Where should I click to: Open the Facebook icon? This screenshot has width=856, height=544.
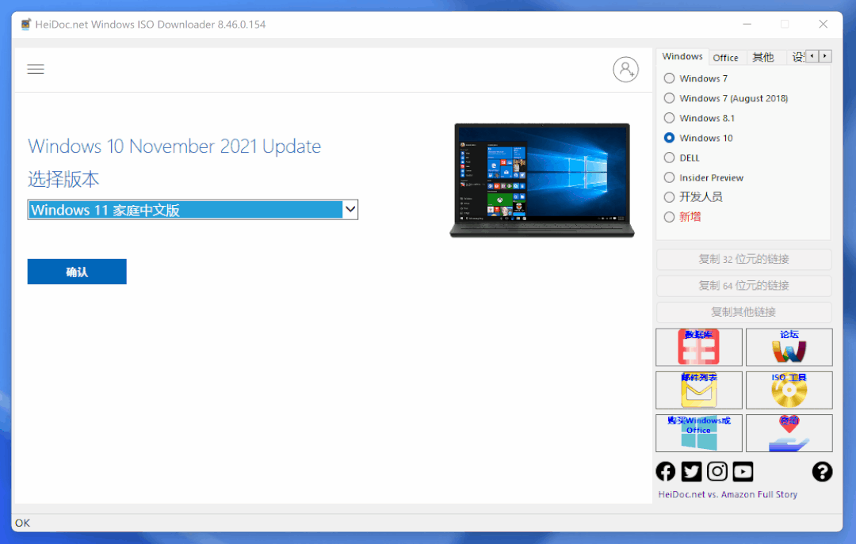click(666, 471)
